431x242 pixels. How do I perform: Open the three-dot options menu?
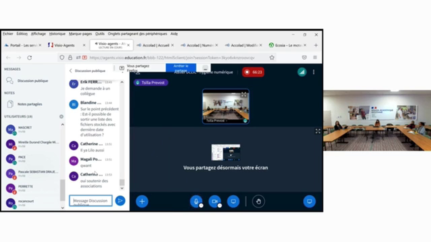(x=313, y=72)
